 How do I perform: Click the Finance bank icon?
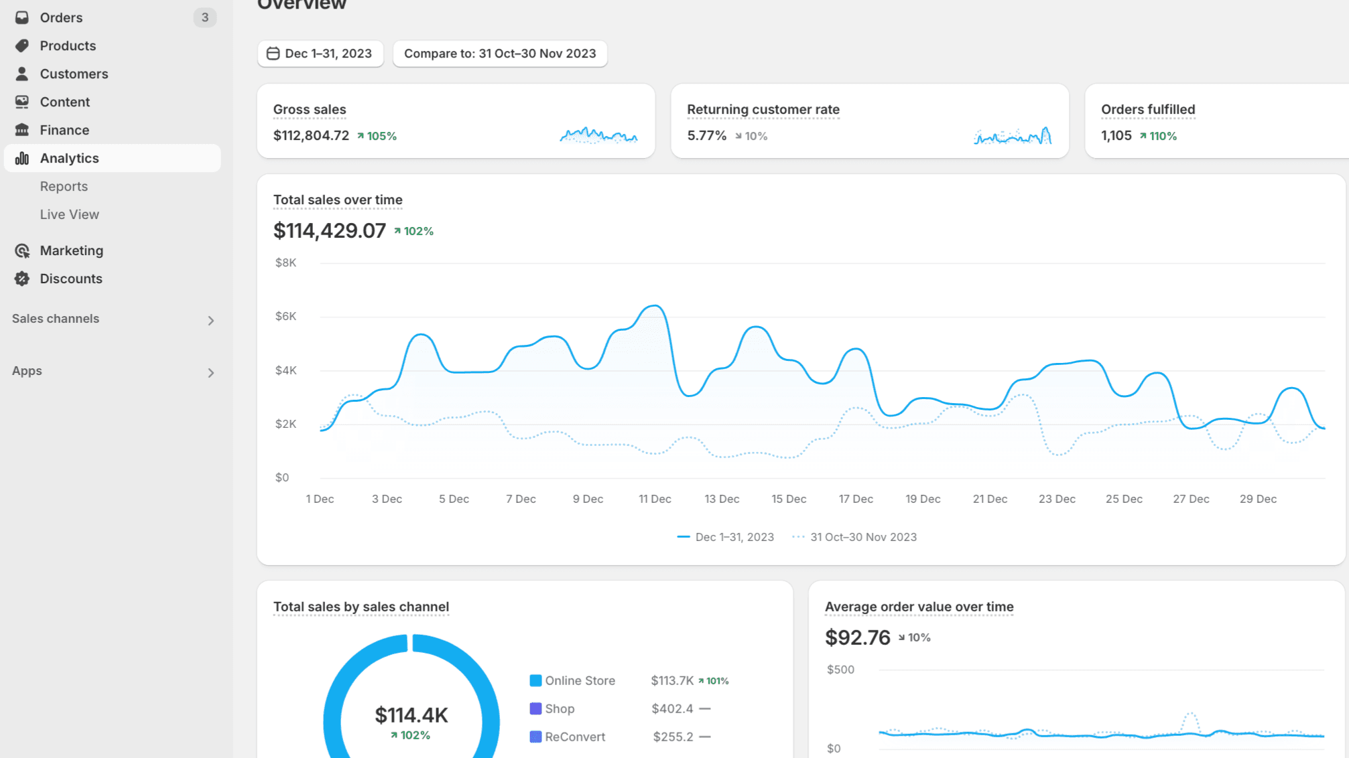[x=21, y=130]
